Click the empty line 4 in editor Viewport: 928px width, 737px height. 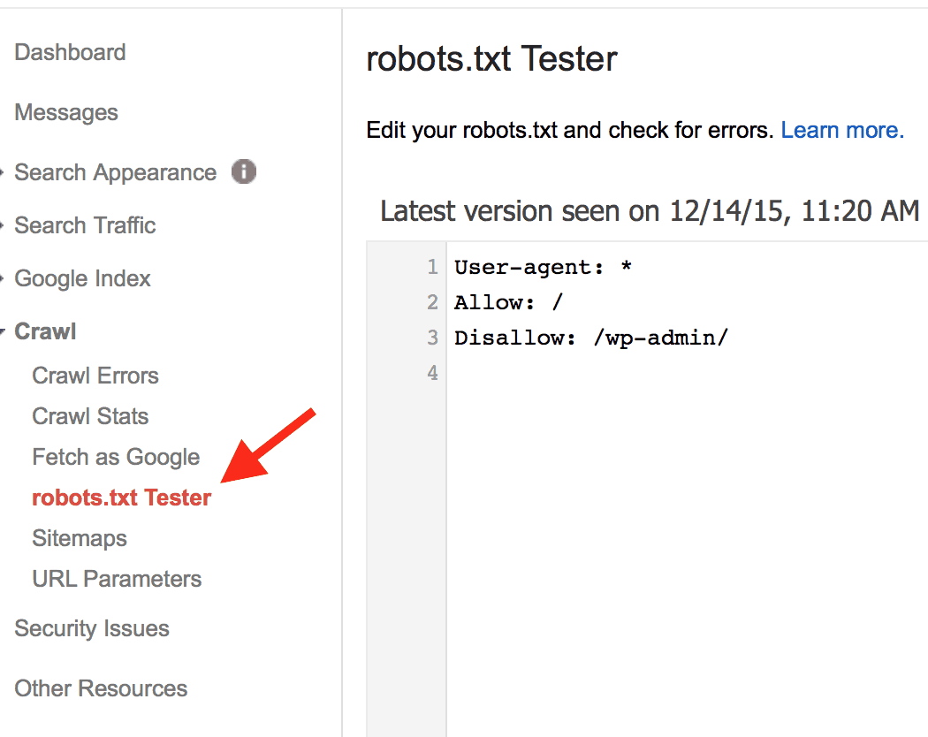point(530,372)
